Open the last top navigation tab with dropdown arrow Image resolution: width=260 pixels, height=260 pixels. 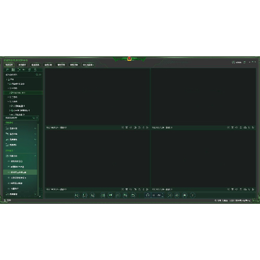point(88,65)
